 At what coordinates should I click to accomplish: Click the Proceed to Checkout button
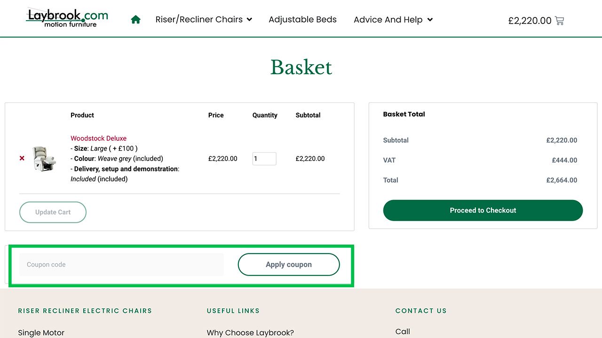[483, 210]
